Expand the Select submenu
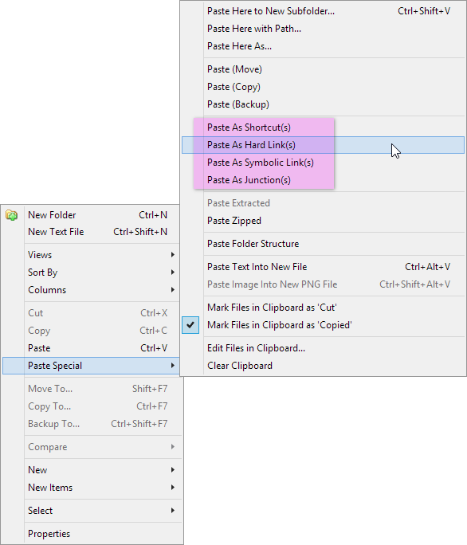This screenshot has height=545, width=467. [x=92, y=511]
